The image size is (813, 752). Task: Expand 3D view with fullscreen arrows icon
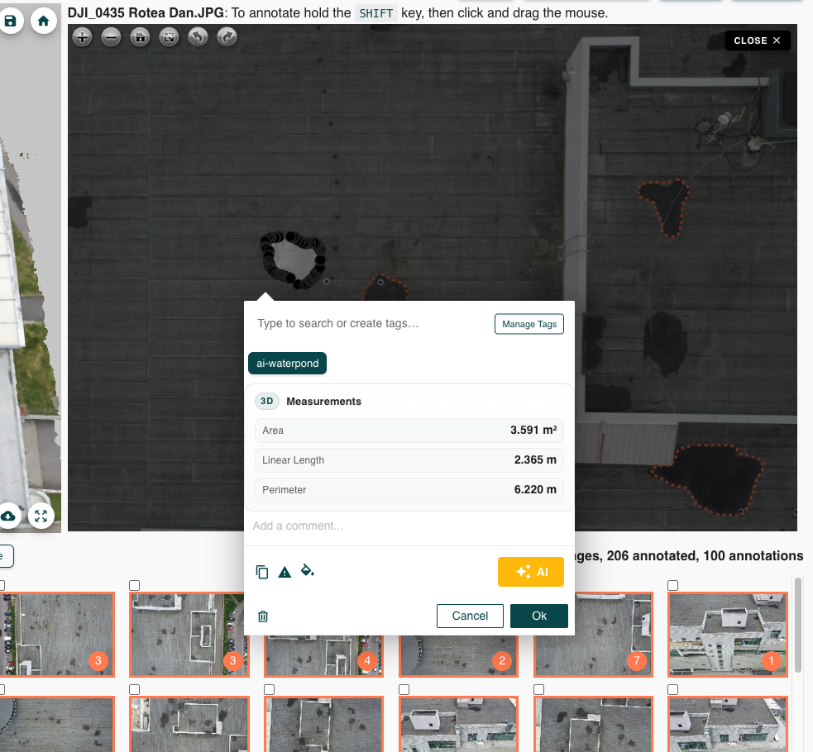point(41,516)
